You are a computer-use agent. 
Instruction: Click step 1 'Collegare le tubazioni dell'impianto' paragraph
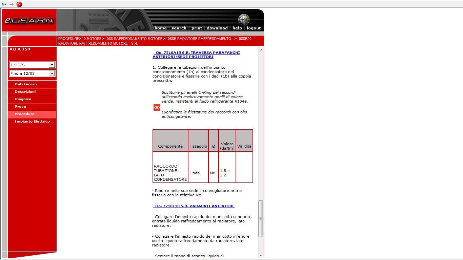202,74
